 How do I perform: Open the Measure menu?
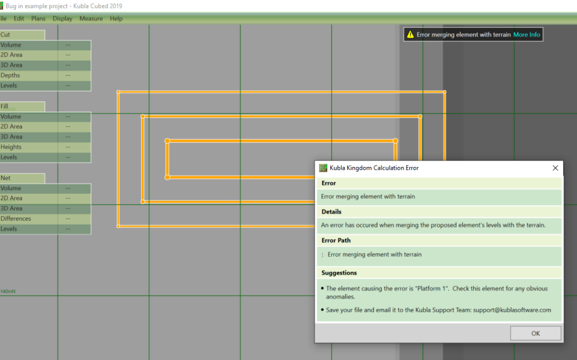[91, 18]
